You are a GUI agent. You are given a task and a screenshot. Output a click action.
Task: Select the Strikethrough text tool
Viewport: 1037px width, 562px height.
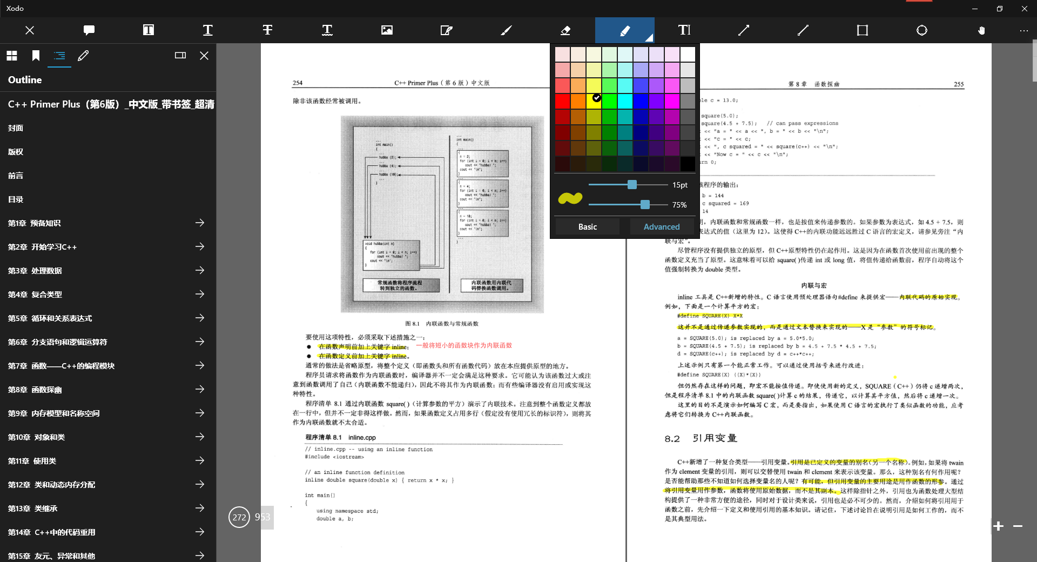pos(267,30)
